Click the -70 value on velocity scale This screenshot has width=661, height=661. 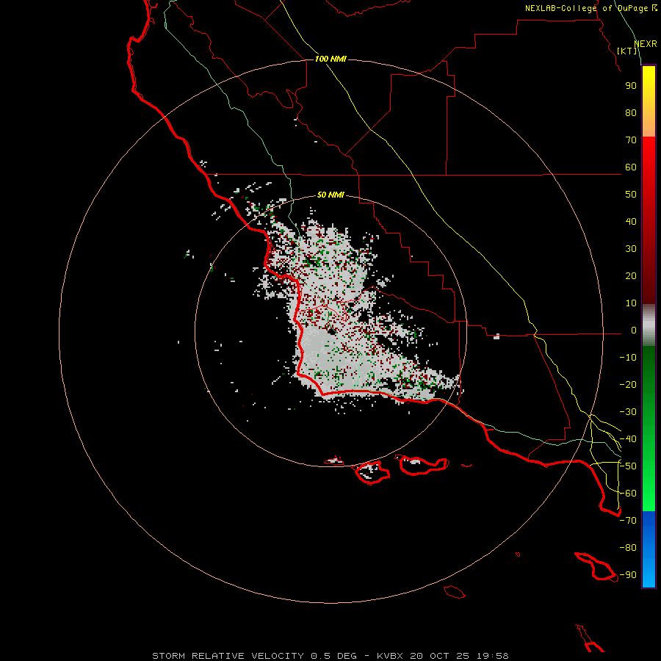tap(628, 521)
